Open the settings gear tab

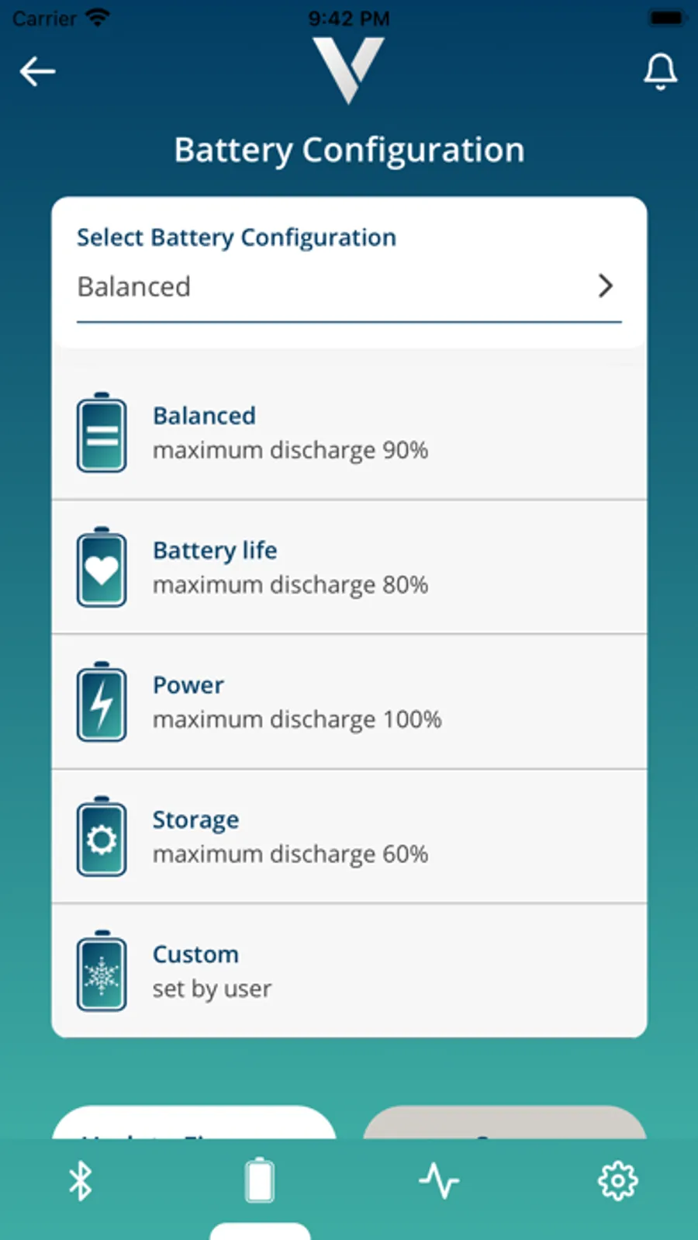[617, 1181]
